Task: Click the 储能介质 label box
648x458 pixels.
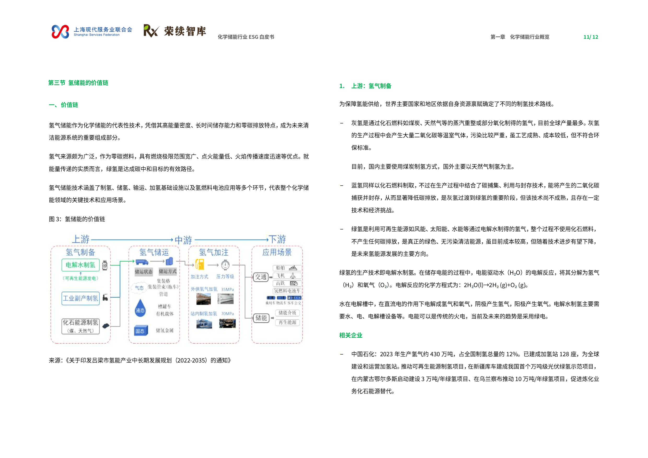Action: tap(287, 313)
